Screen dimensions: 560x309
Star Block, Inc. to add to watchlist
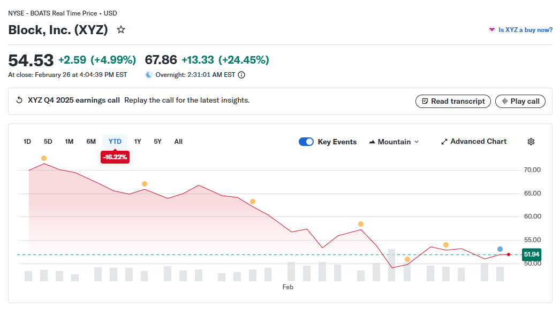click(121, 30)
